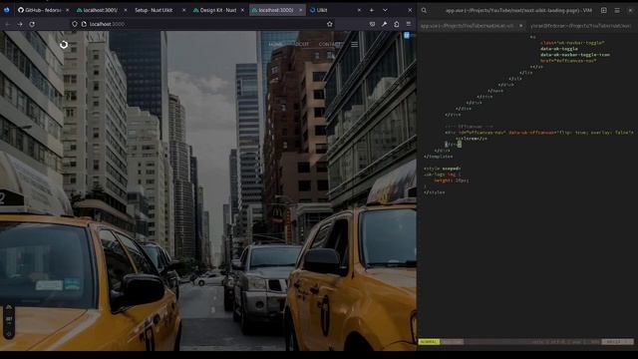
Task: Bookmark this page with the star icon
Action: point(330,24)
